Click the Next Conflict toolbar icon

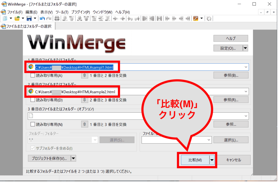click(80, 18)
